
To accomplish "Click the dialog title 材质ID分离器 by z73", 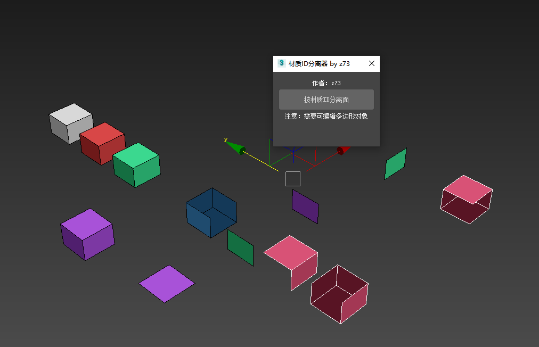I will tap(319, 63).
